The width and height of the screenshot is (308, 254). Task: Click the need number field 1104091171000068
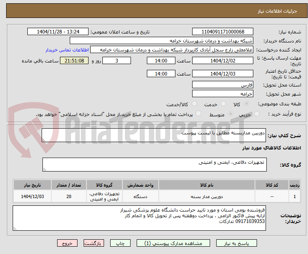[223, 32]
